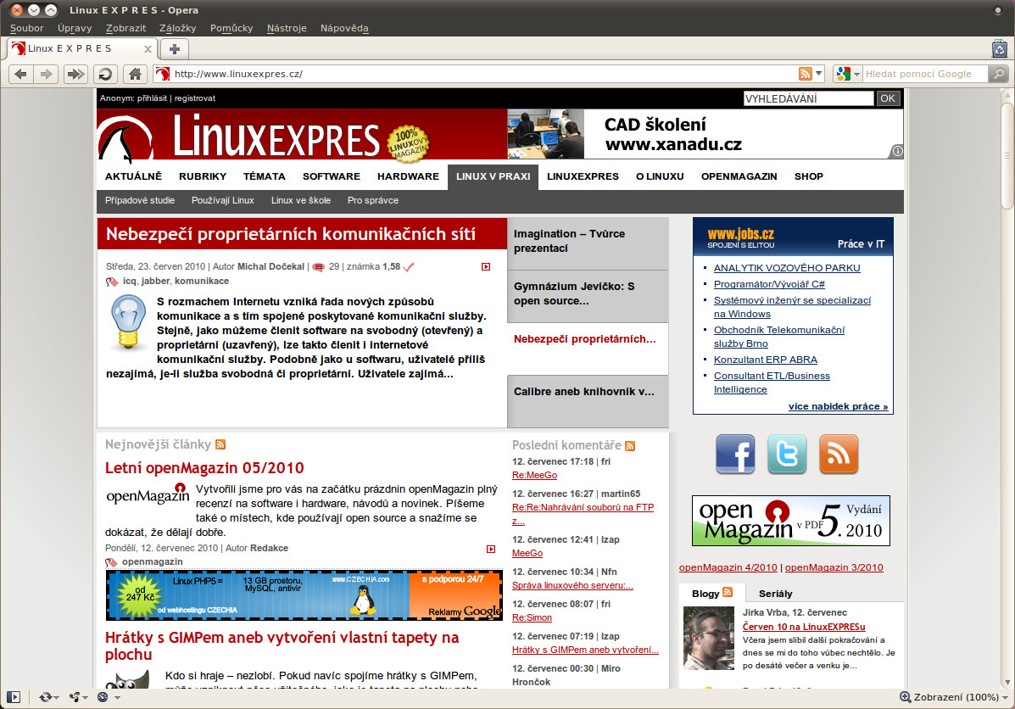The image size is (1015, 709).
Task: Click the Opera Turbo status icon
Action: tap(103, 697)
